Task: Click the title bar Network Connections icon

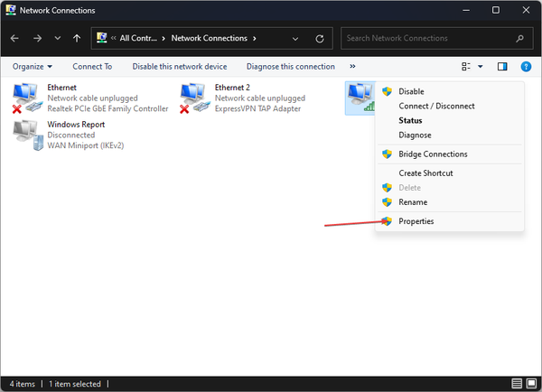Action: tap(11, 10)
